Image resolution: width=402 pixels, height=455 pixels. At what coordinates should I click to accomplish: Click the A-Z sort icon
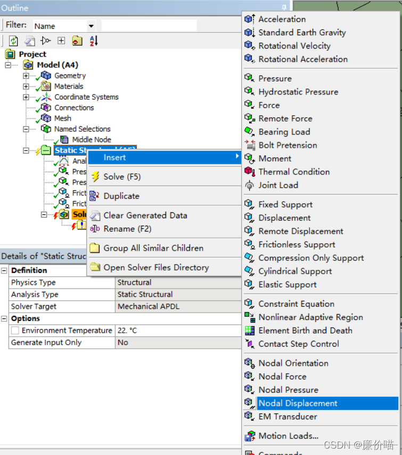pyautogui.click(x=94, y=41)
